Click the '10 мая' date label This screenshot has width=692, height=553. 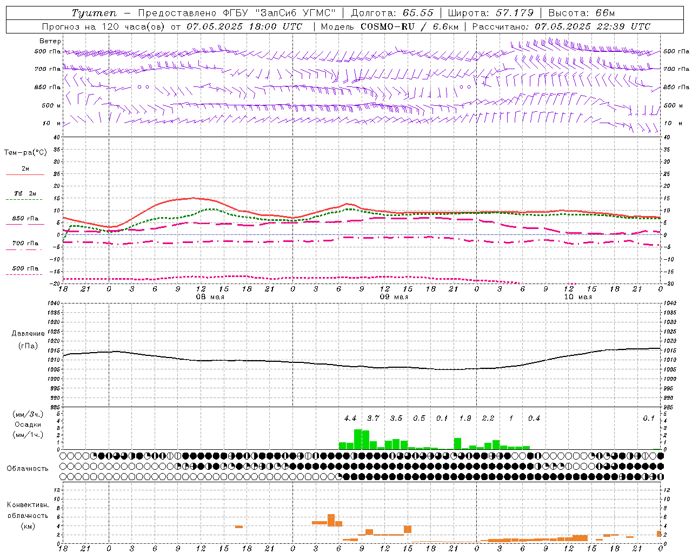(577, 297)
